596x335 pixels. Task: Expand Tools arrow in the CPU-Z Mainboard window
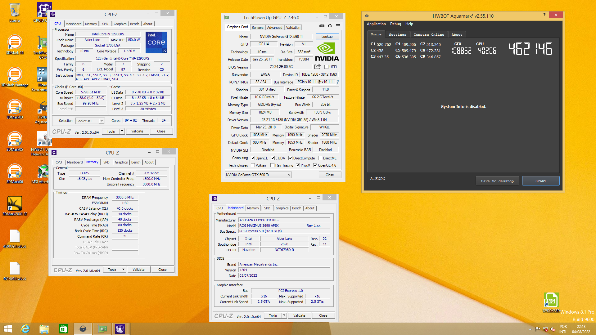click(284, 315)
